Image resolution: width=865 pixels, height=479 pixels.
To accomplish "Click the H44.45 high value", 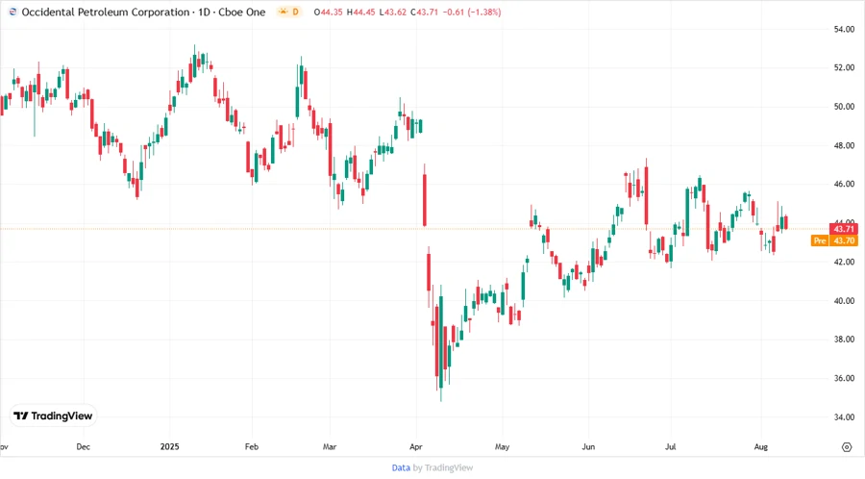I will click(360, 13).
